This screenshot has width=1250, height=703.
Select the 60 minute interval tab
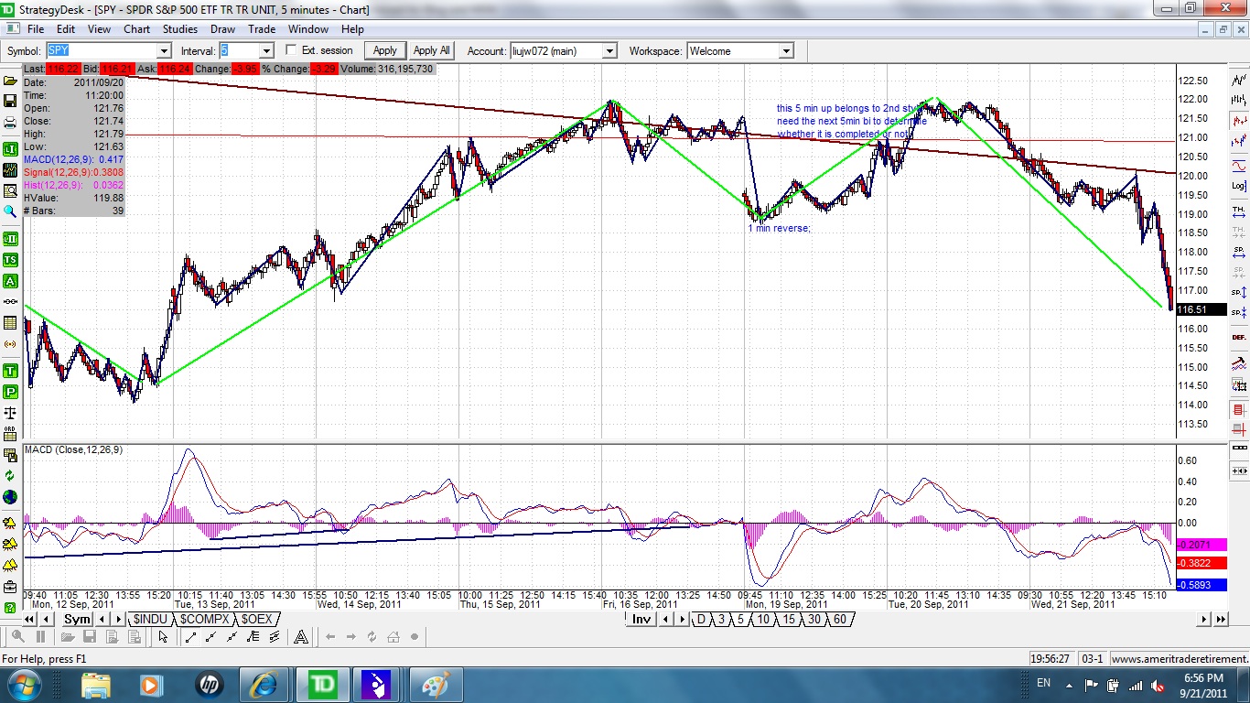point(840,619)
